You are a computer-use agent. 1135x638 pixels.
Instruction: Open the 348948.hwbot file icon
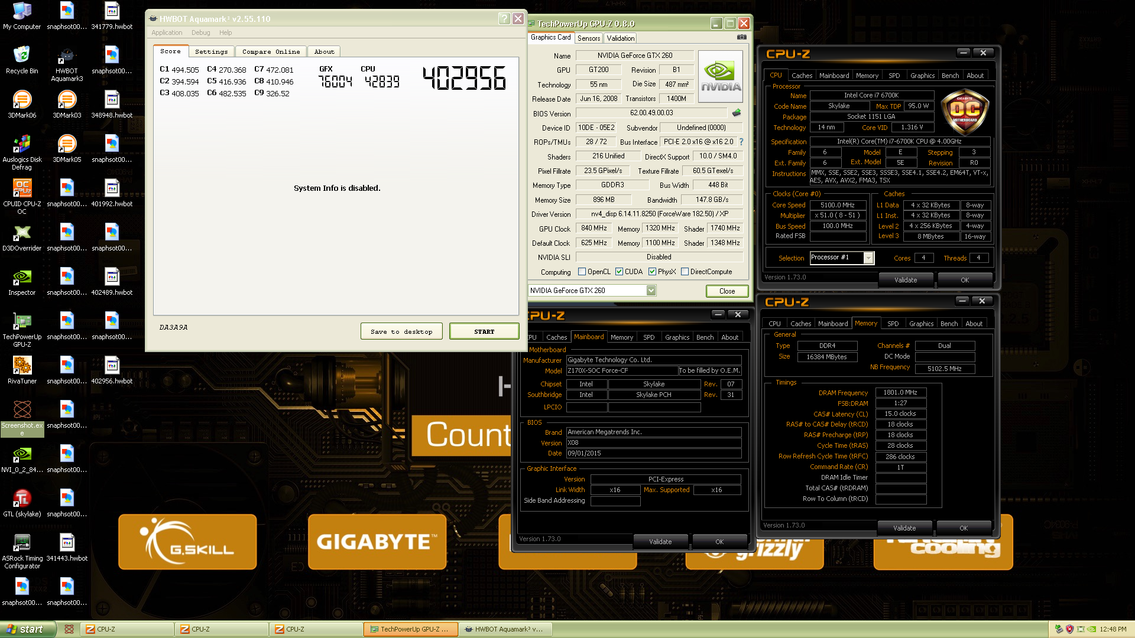tap(112, 105)
